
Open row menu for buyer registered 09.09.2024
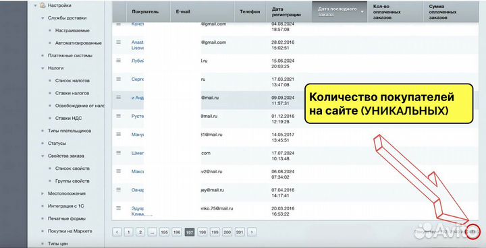point(118,97)
